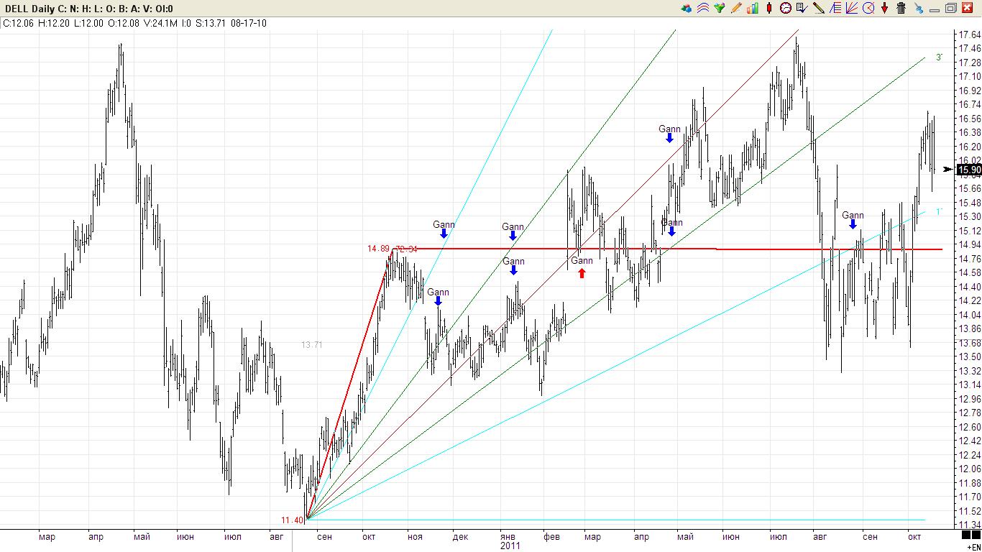Screen dimensions: 982x552
Task: Click the 14.94 value on price scale
Action: (969, 244)
